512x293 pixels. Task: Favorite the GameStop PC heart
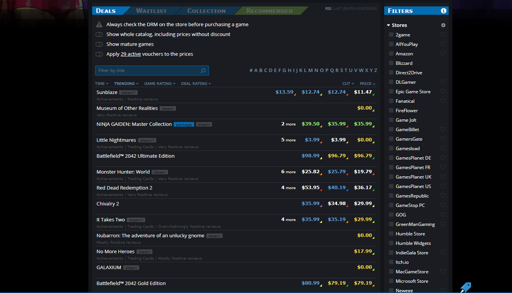[442, 205]
